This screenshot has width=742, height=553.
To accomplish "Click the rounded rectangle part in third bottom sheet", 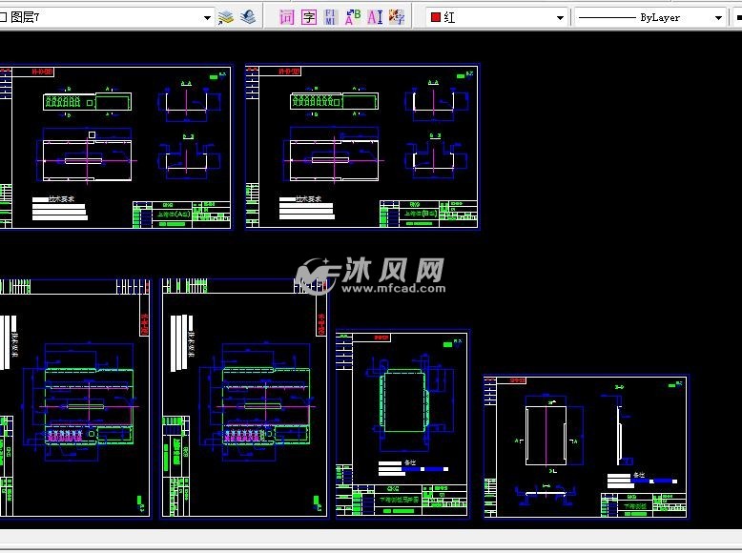I will 404,400.
